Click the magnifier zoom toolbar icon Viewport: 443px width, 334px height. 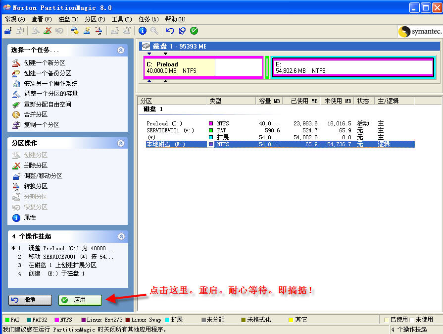154,31
